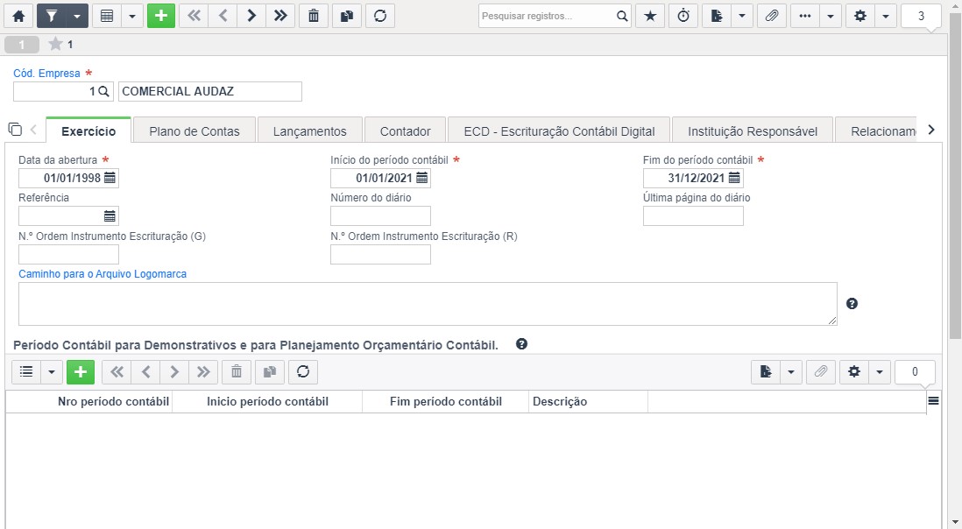Expand sub-grid settings dropdown arrow
The image size is (962, 529).
pyautogui.click(x=879, y=371)
